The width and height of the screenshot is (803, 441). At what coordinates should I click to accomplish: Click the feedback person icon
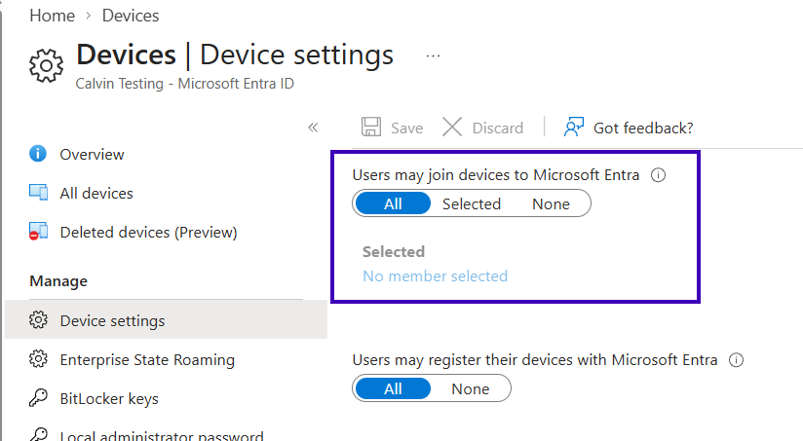click(x=574, y=127)
